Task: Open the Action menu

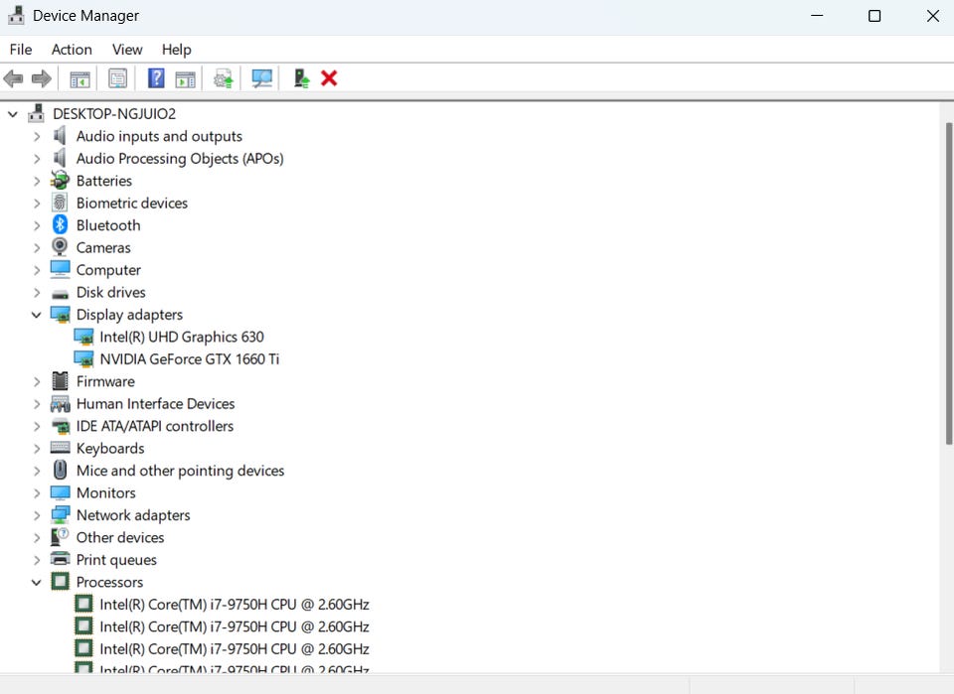Action: 72,50
